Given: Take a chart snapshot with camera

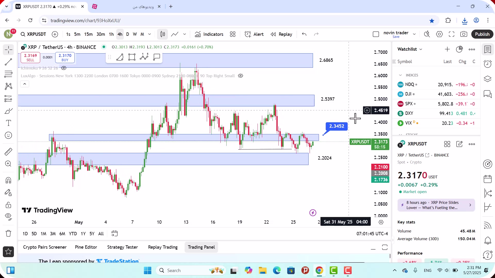Looking at the screenshot, I should tap(464, 34).
